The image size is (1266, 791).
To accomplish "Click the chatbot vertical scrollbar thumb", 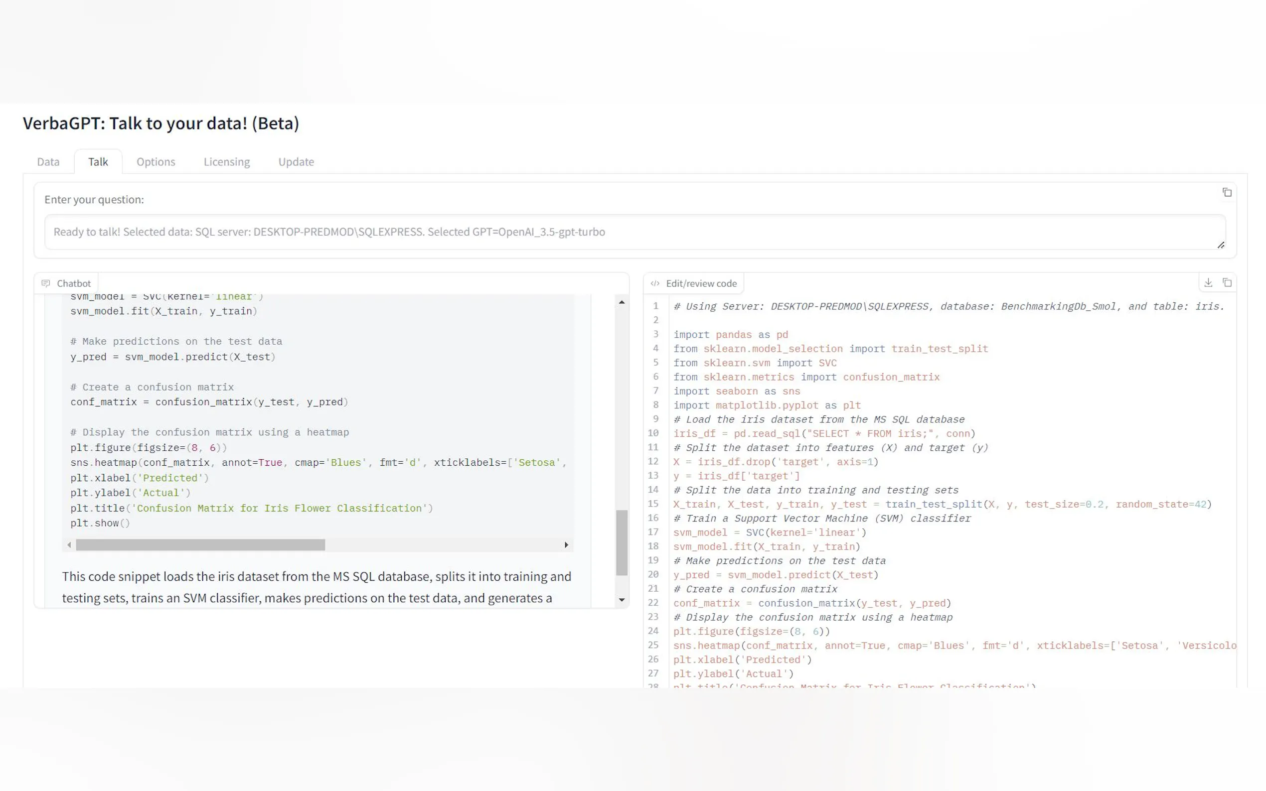I will (621, 542).
